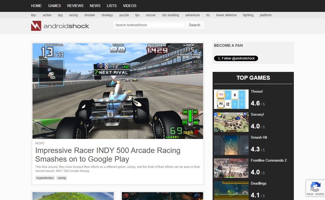Image resolution: width=325 pixels, height=200 pixels.
Task: Browse the racing genre link in try bar
Action: [x=73, y=15]
